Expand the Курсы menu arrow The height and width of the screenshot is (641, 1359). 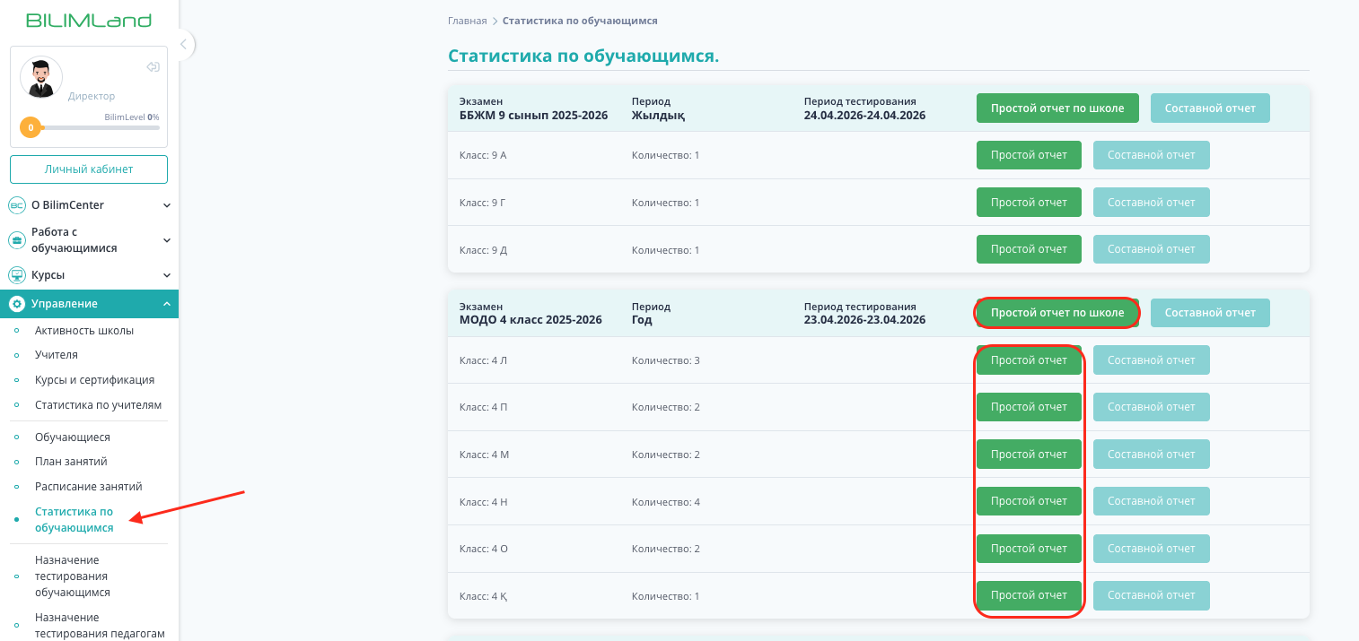click(167, 275)
